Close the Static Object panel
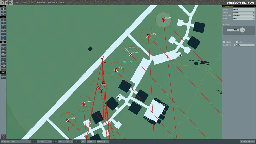Image resolution: width=256 pixels, height=144 pixels. [254, 6]
